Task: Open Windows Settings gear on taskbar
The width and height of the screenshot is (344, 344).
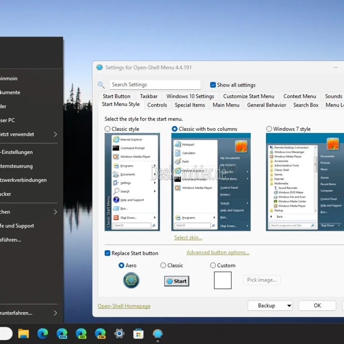Action: click(120, 334)
